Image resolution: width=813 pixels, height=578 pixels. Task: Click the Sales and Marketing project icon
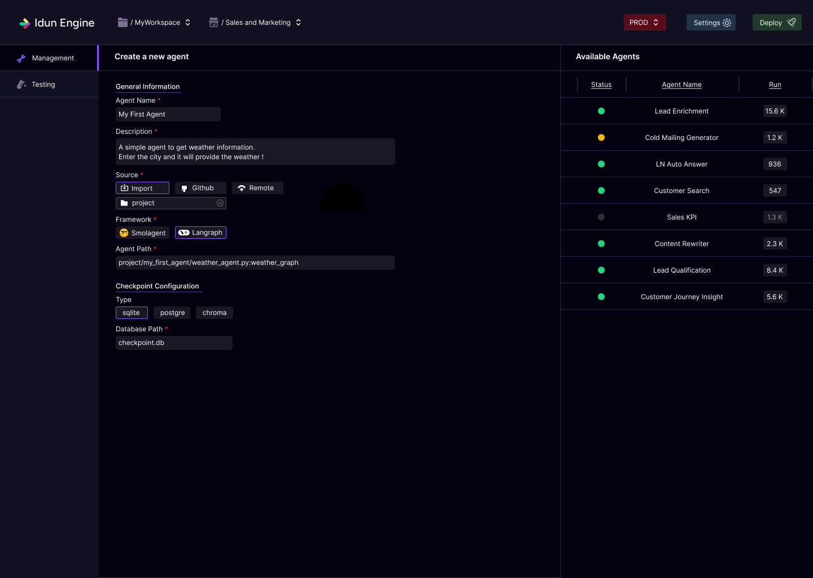(x=213, y=23)
